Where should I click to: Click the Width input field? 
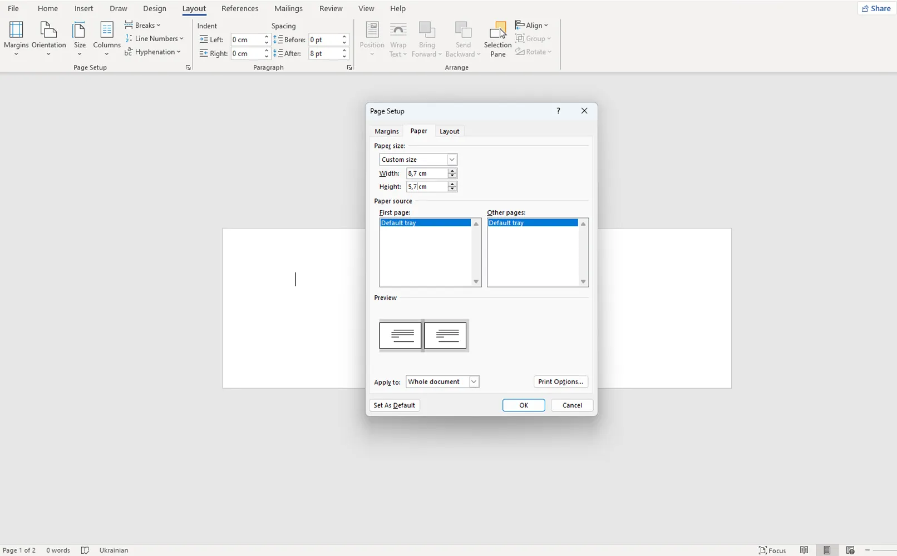(427, 173)
